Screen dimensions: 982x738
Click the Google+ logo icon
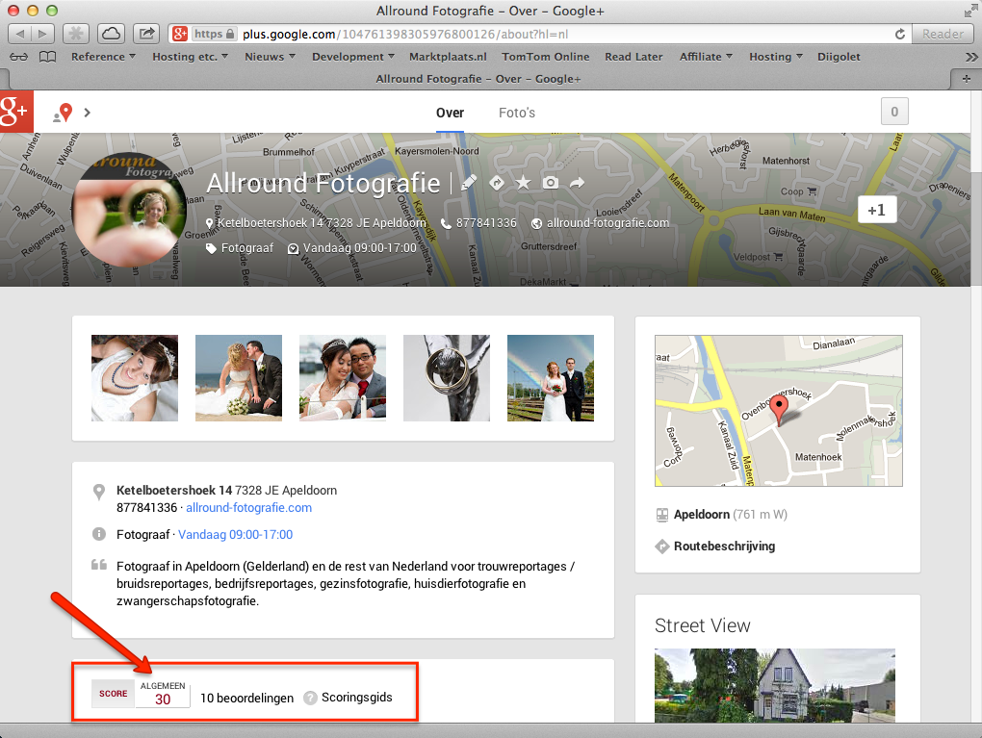(17, 113)
